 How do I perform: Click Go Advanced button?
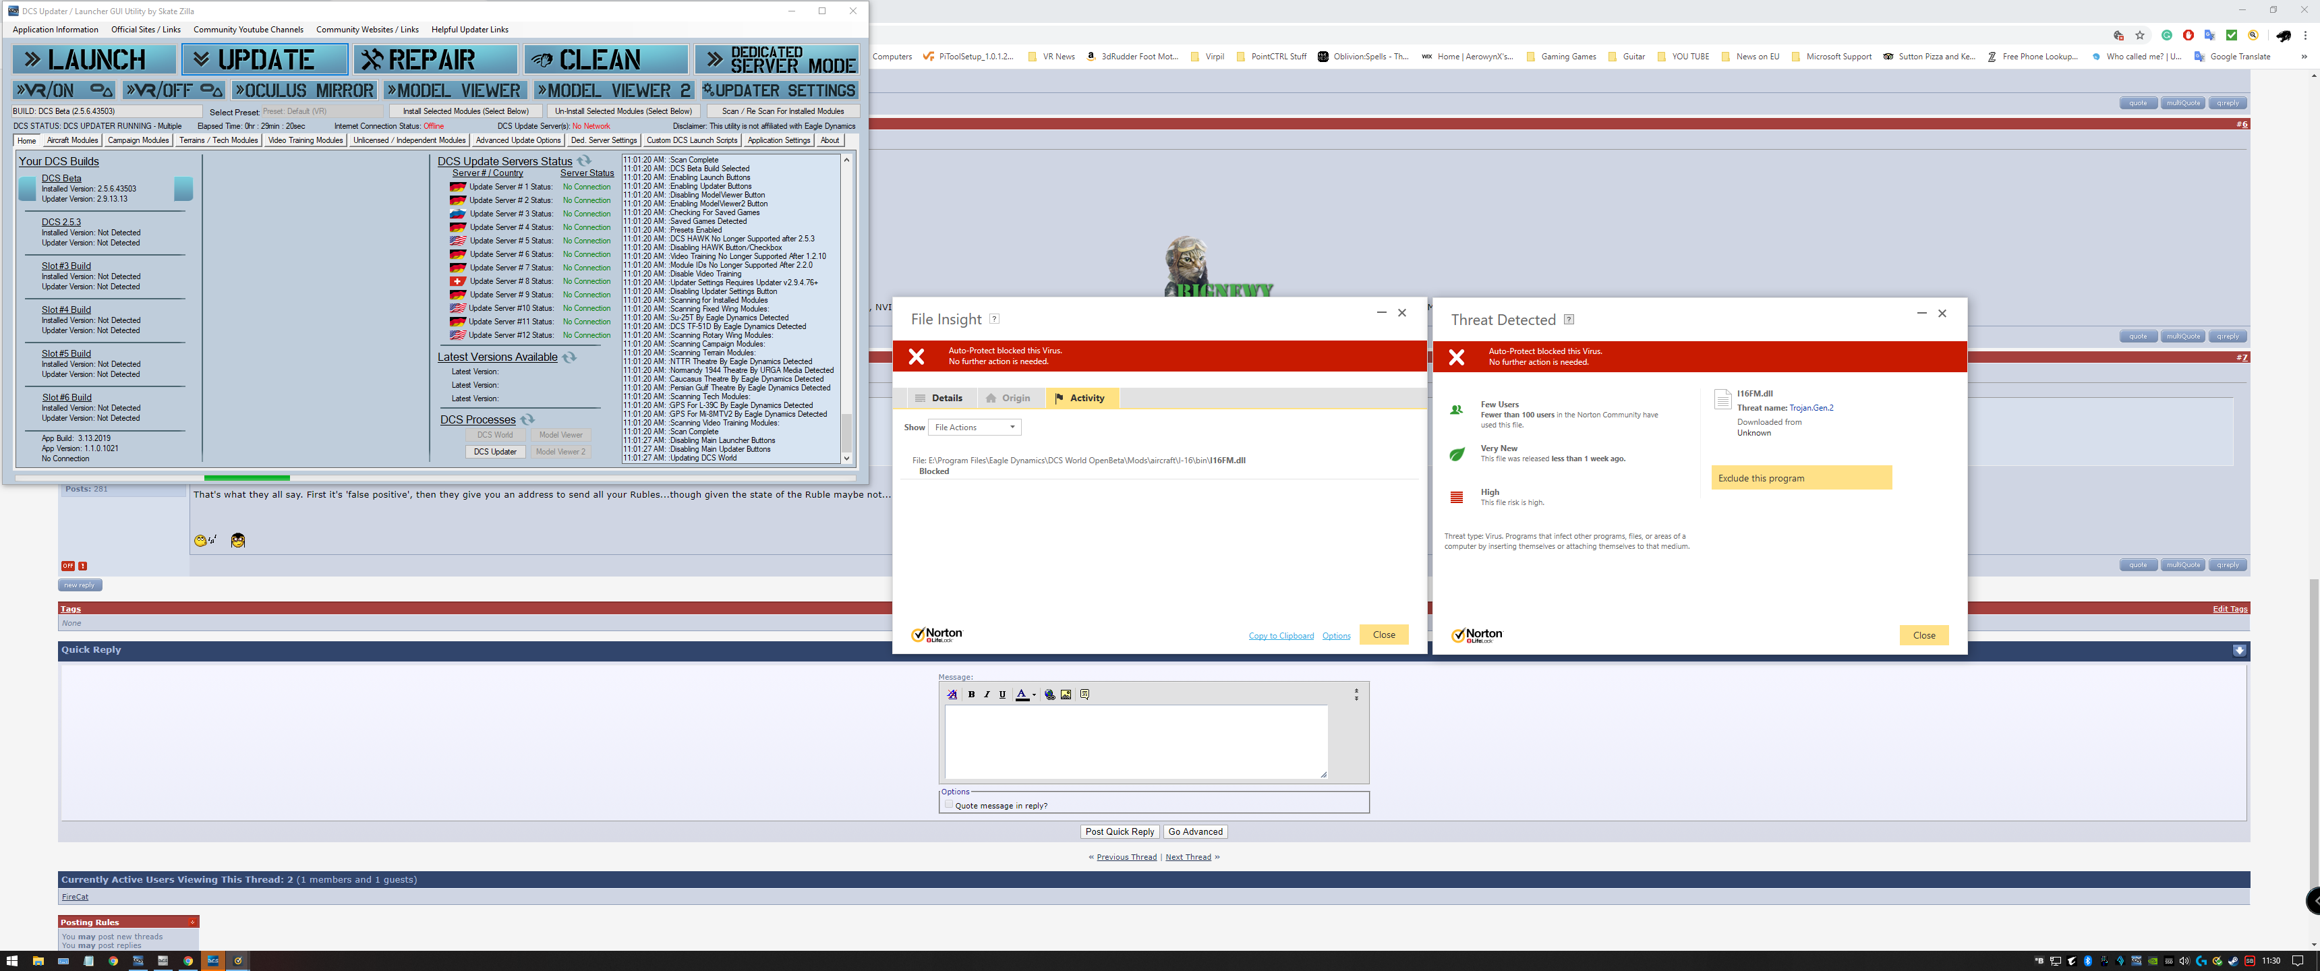coord(1195,831)
